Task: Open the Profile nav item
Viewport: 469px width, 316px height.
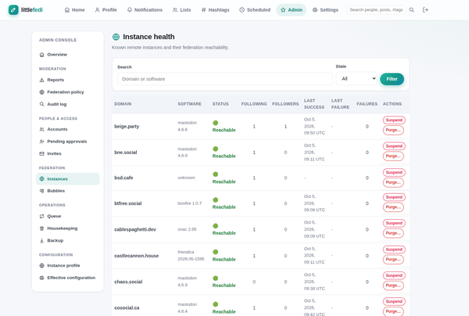Action: click(106, 10)
